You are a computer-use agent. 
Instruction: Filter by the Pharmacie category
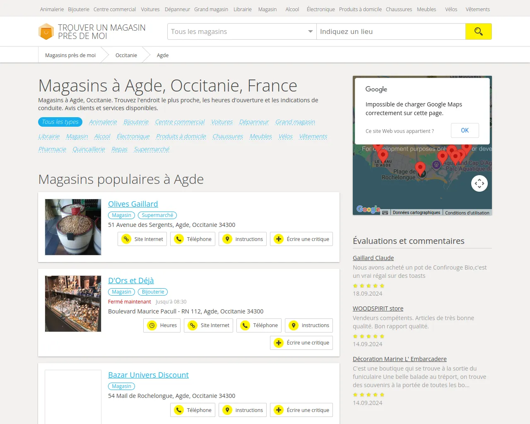pos(52,149)
